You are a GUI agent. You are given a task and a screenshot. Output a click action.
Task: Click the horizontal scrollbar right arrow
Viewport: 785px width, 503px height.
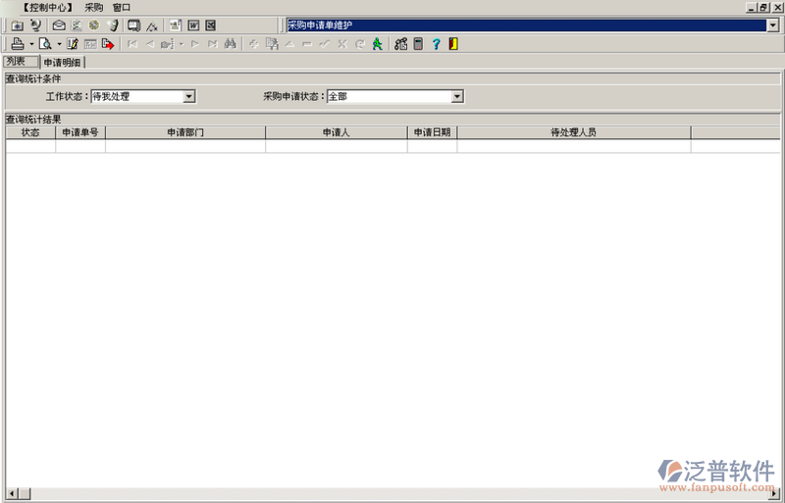coord(775,493)
